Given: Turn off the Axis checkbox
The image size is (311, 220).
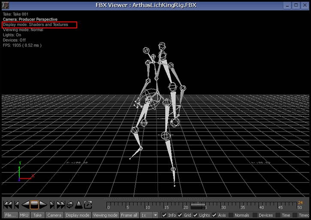Looking at the screenshot, I should coord(214,215).
